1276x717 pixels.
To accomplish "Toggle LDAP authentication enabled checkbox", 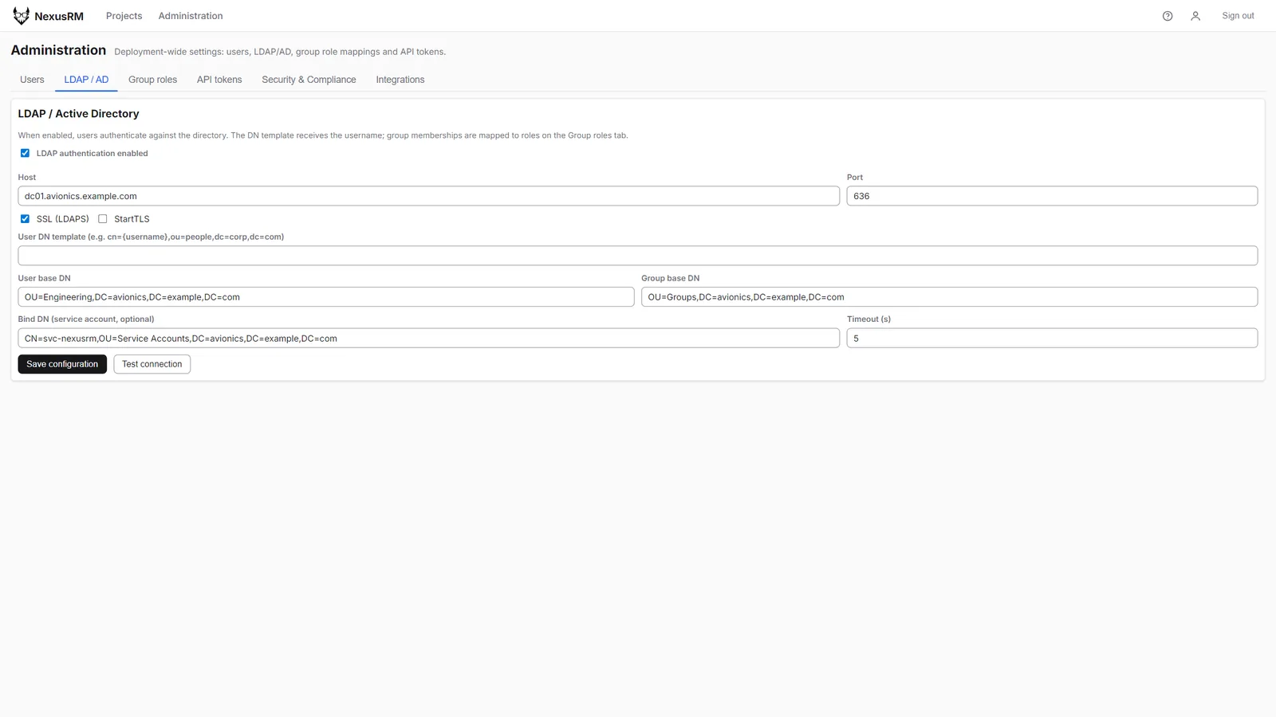I will point(25,153).
